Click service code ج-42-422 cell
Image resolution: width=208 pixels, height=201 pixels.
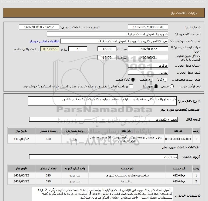[179, 175]
